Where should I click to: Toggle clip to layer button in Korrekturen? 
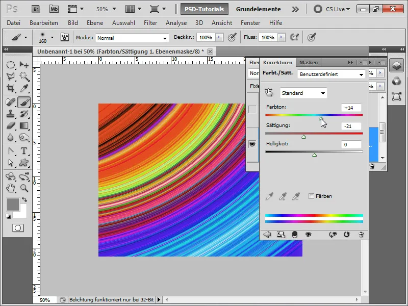[295, 235]
